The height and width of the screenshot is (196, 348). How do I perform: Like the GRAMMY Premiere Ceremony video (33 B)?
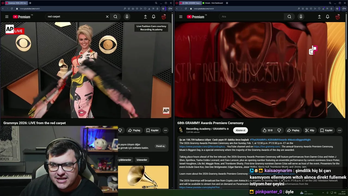[268, 130]
